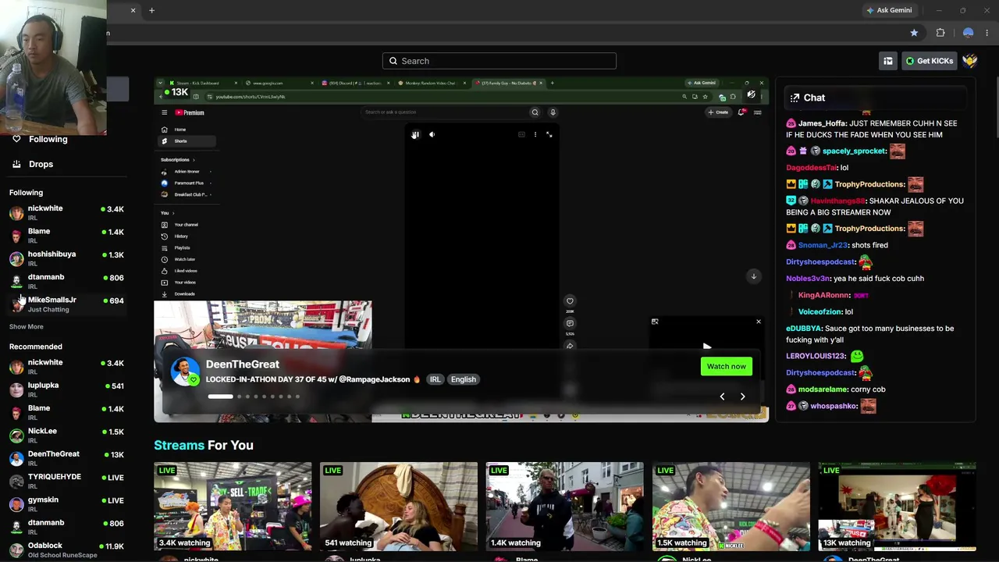Expand the Following list with Show more
This screenshot has width=999, height=562.
(26, 326)
